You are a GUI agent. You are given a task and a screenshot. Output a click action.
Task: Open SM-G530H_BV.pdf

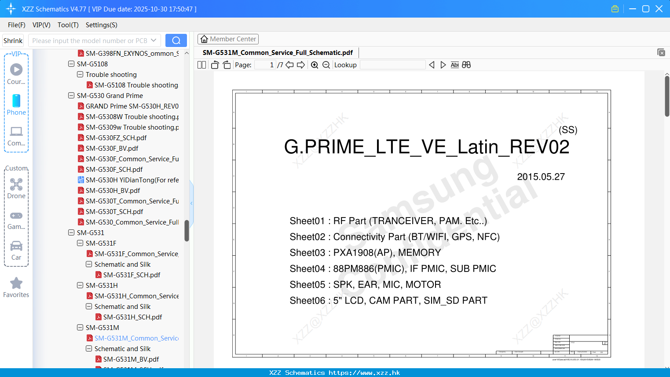pos(109,191)
